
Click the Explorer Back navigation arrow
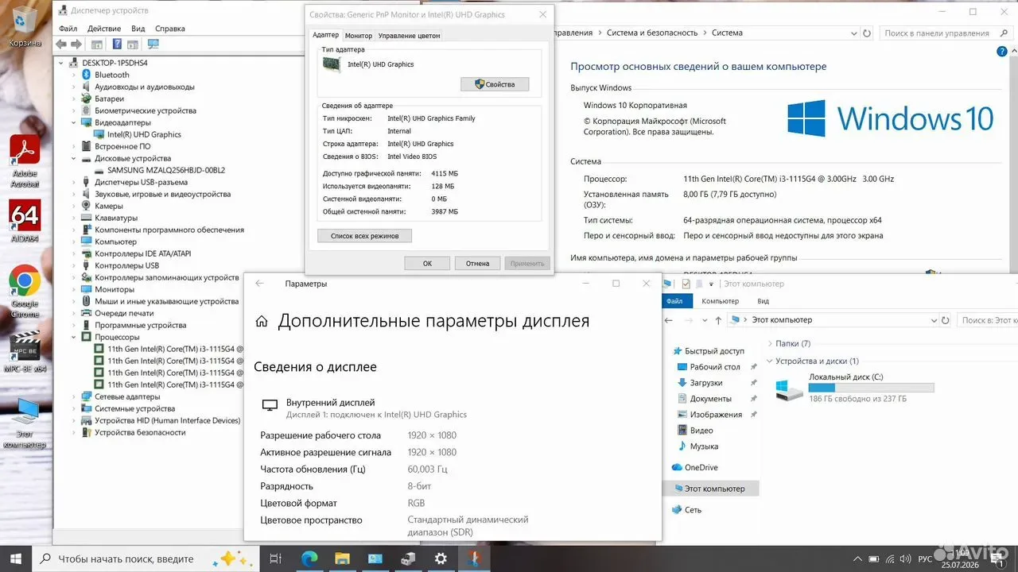point(669,320)
